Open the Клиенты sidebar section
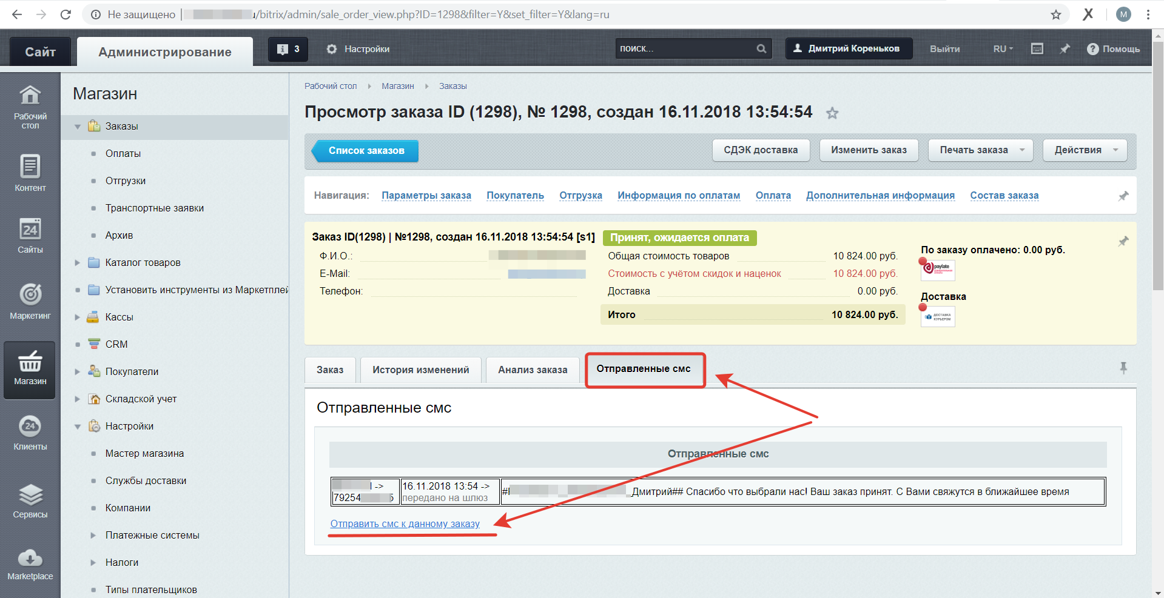1164x598 pixels. (30, 433)
